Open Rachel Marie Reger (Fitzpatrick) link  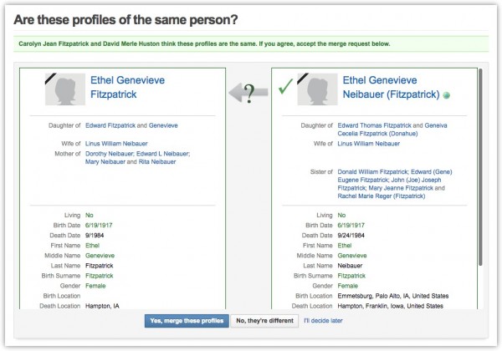coord(382,196)
